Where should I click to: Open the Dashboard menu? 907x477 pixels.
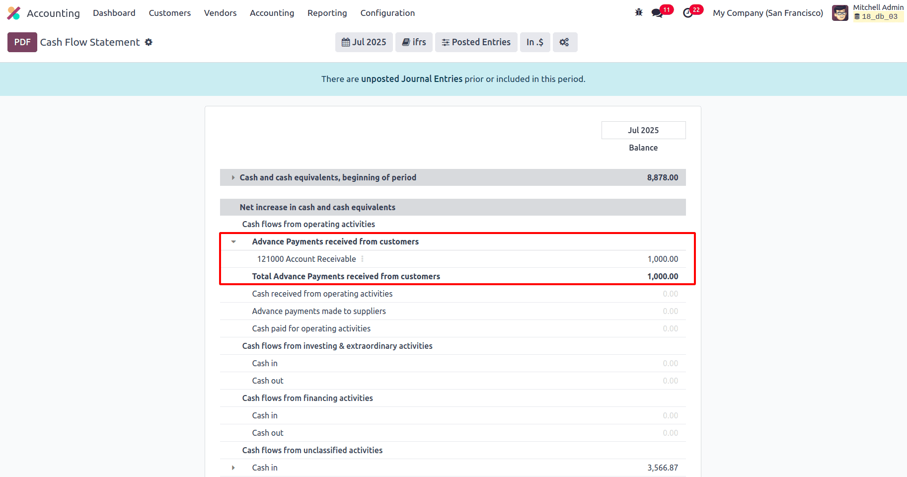[x=114, y=13]
